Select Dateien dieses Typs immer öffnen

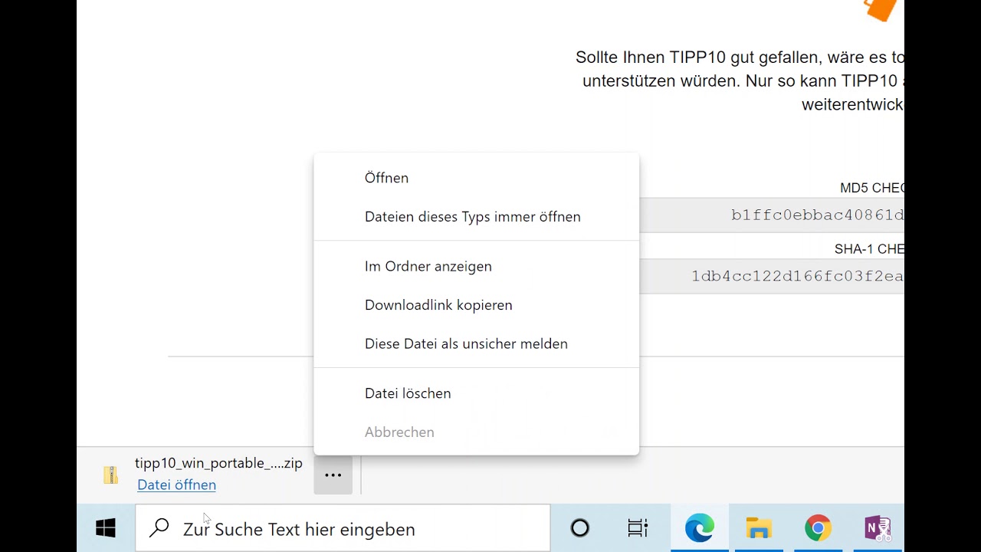(x=476, y=217)
